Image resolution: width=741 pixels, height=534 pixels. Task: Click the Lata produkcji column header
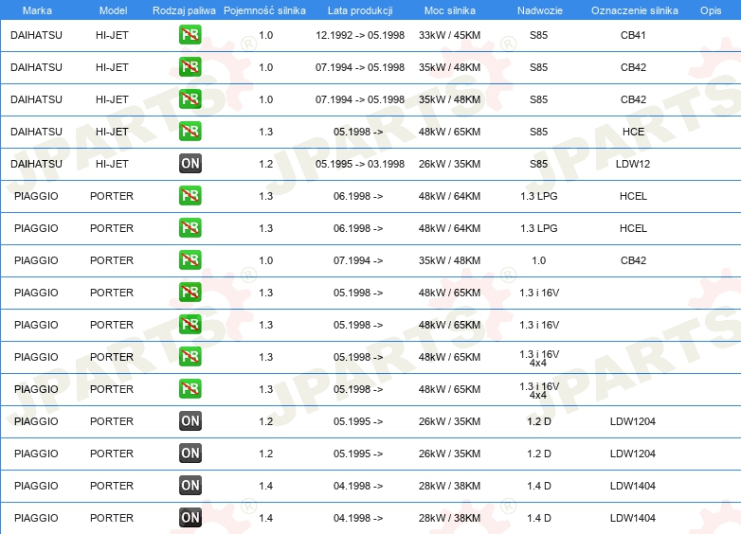(x=360, y=10)
